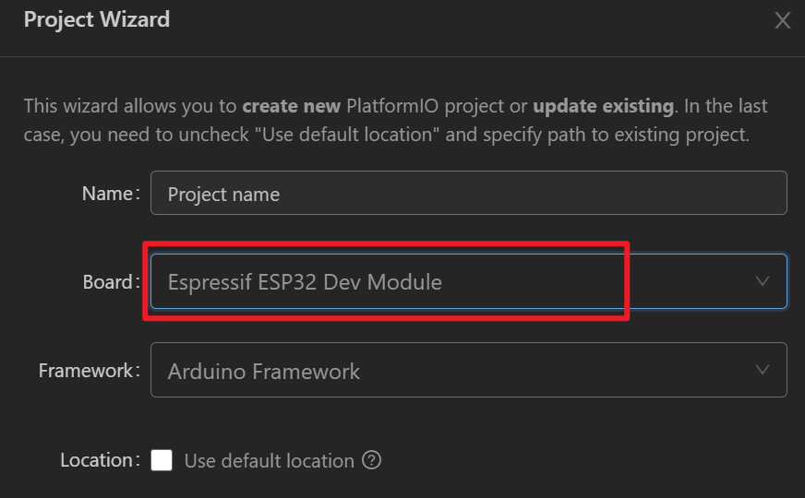Open the Board dropdown showing Espressif ESP32
Image resolution: width=805 pixels, height=498 pixels.
click(x=468, y=281)
